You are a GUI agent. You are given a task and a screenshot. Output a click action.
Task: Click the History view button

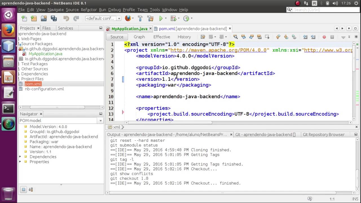coord(184,37)
